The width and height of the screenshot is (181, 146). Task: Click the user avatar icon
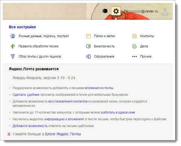click(x=165, y=12)
